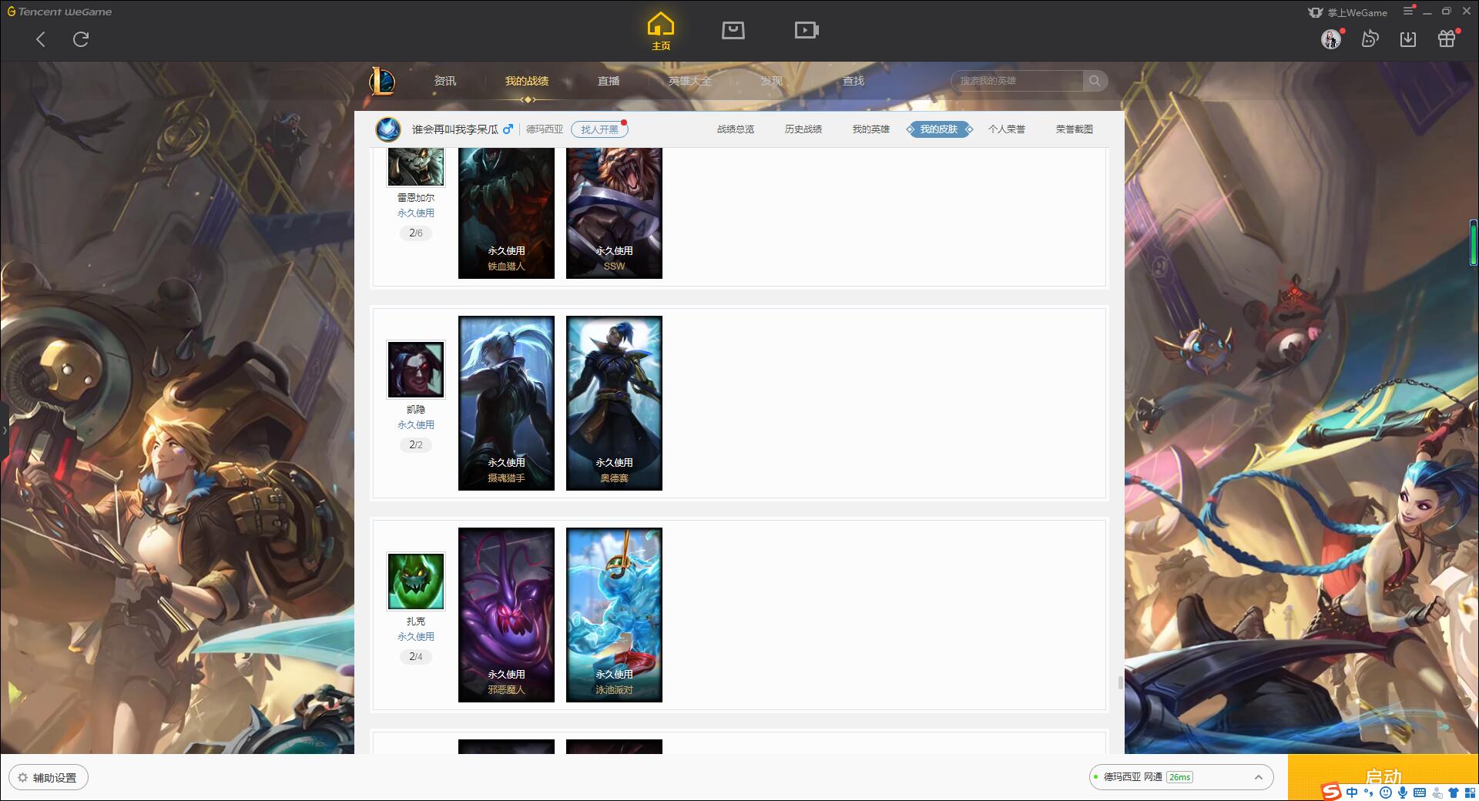1479x801 pixels.
Task: Switch to 战绩总览 sub-tab
Action: [736, 129]
